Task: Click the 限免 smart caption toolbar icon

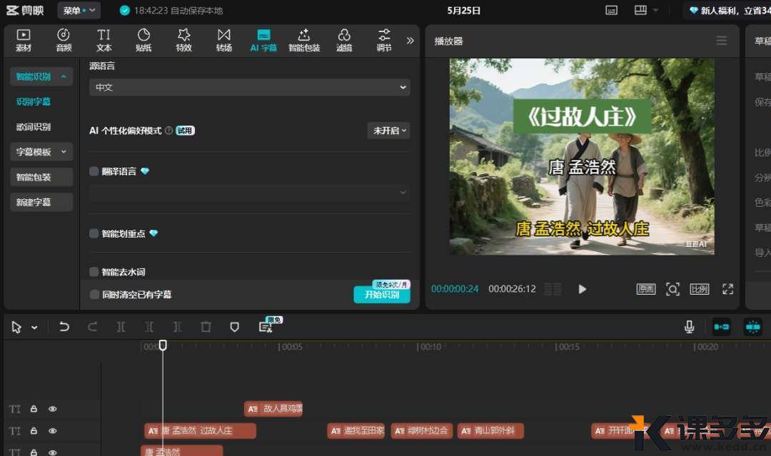Action: 266,327
